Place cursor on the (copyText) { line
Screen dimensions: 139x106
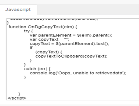[x=49, y=52]
